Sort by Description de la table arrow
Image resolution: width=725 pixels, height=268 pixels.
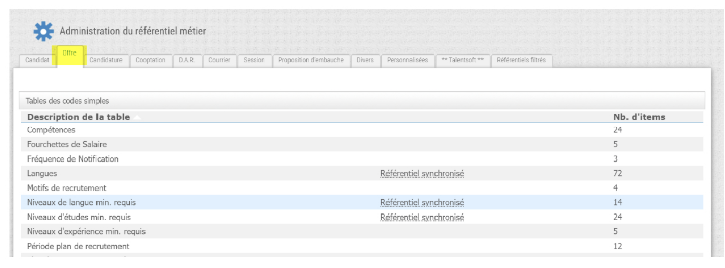pyautogui.click(x=137, y=118)
